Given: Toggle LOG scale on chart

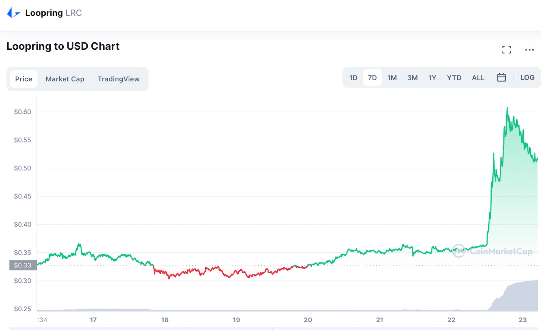Looking at the screenshot, I should [527, 78].
